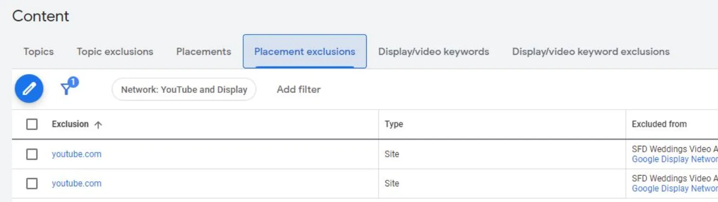Toggle the select-all checkbox in header
Screen dimensions: 718x202
pos(32,124)
